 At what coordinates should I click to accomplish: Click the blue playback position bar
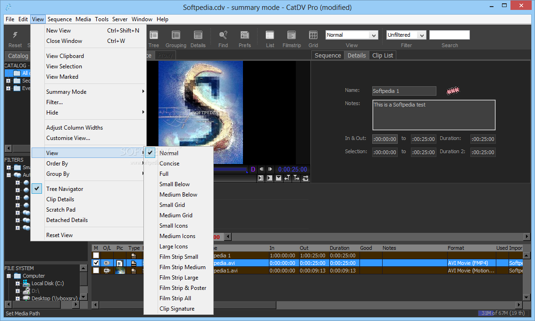pos(231,169)
